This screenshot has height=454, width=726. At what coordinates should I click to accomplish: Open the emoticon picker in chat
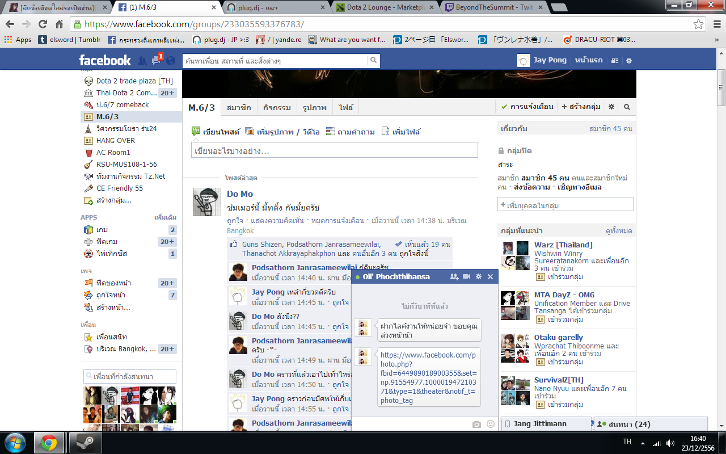coord(491,424)
